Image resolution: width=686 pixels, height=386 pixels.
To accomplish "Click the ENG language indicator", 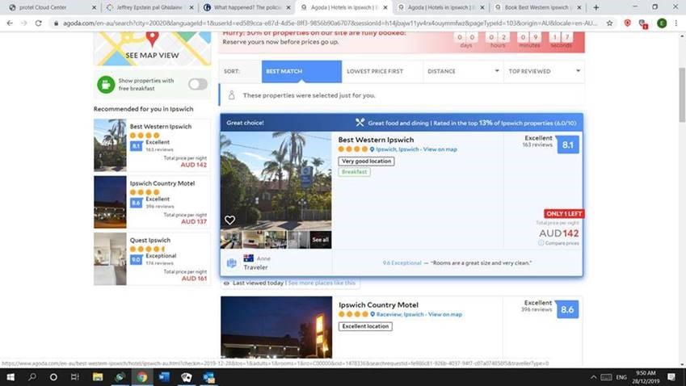I will click(621, 377).
